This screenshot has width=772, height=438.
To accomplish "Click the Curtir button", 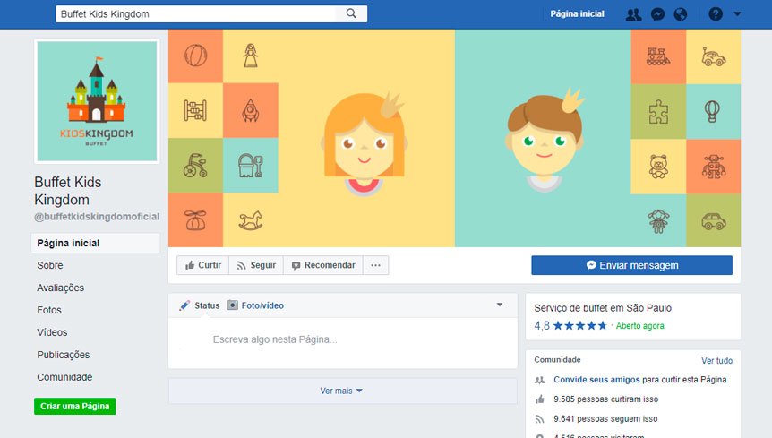I will tap(202, 265).
